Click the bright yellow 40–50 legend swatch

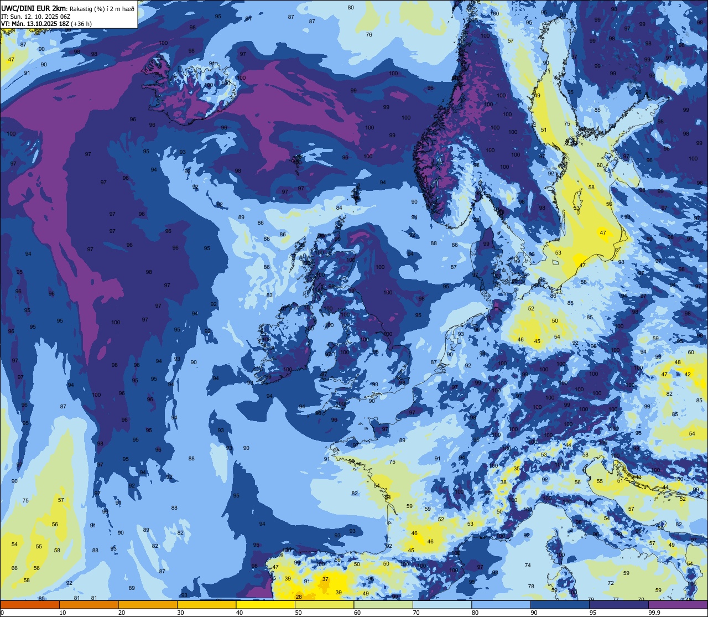(x=265, y=605)
